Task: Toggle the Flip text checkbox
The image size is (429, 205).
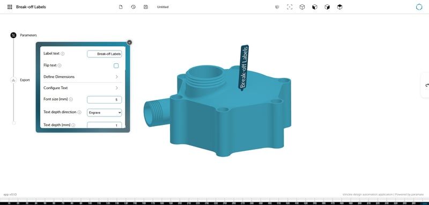Action: [x=116, y=65]
